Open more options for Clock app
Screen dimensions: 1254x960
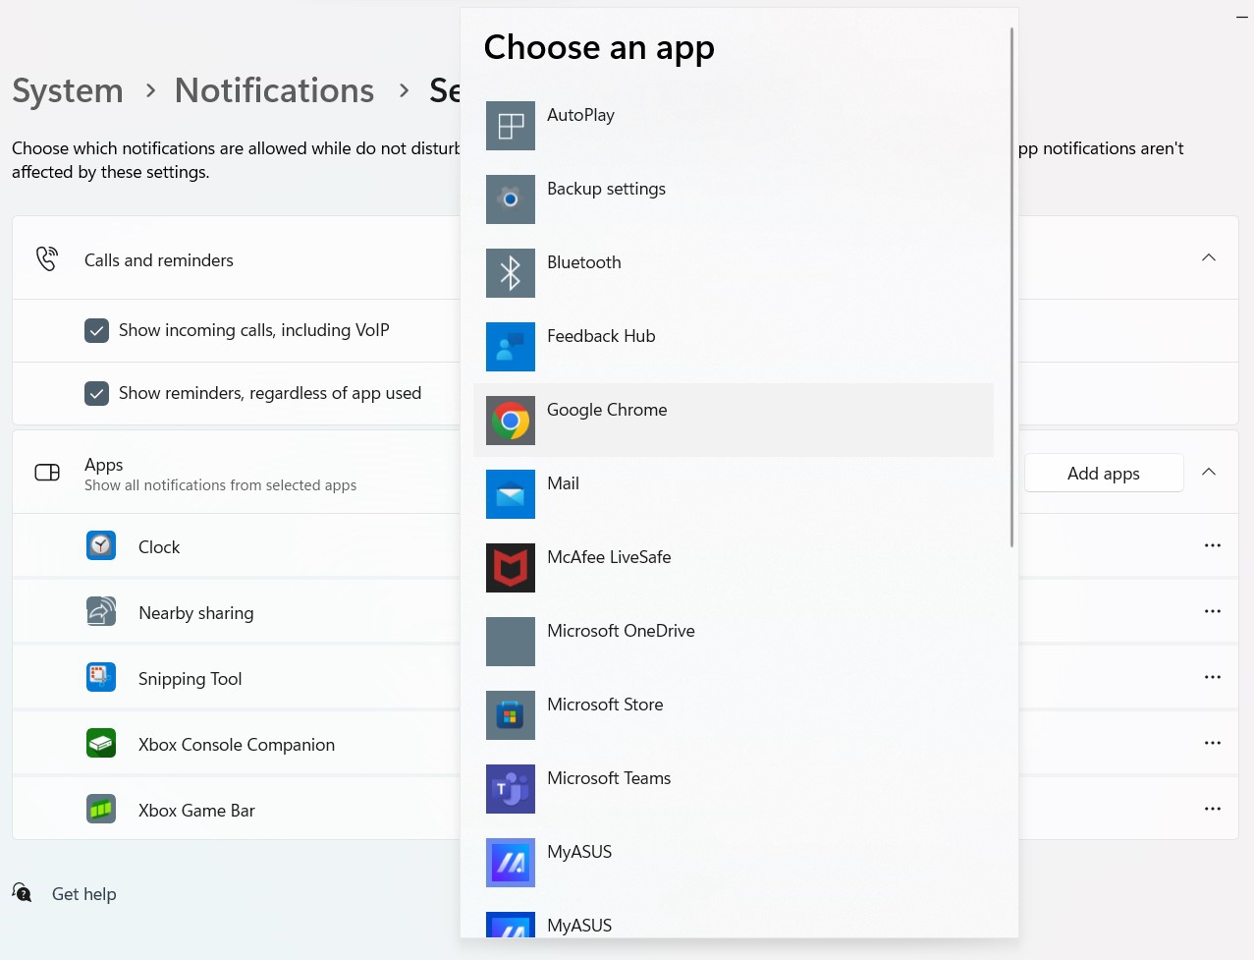1213,545
